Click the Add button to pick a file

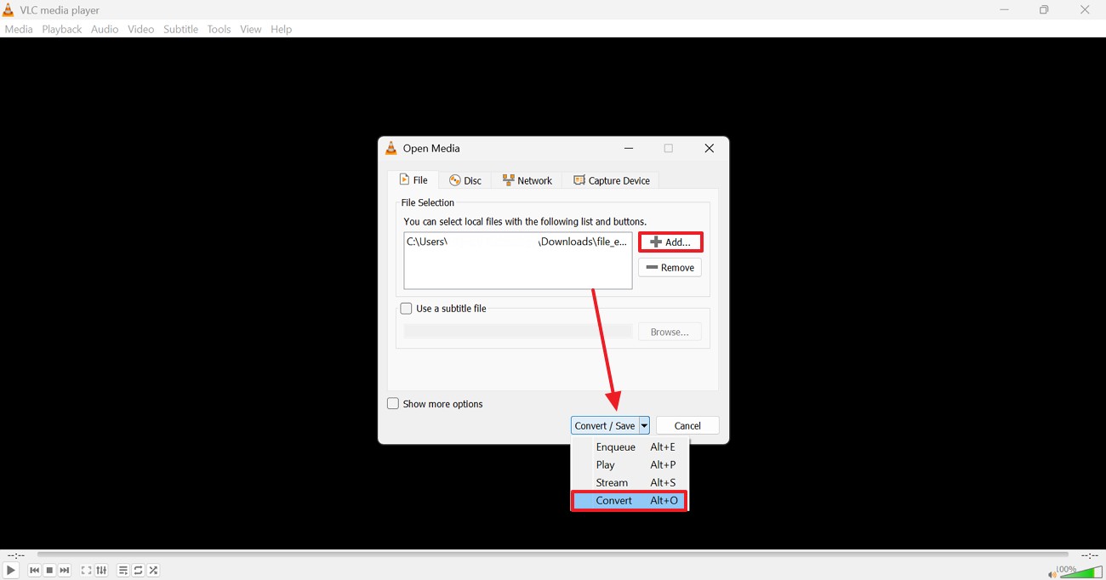coord(670,242)
